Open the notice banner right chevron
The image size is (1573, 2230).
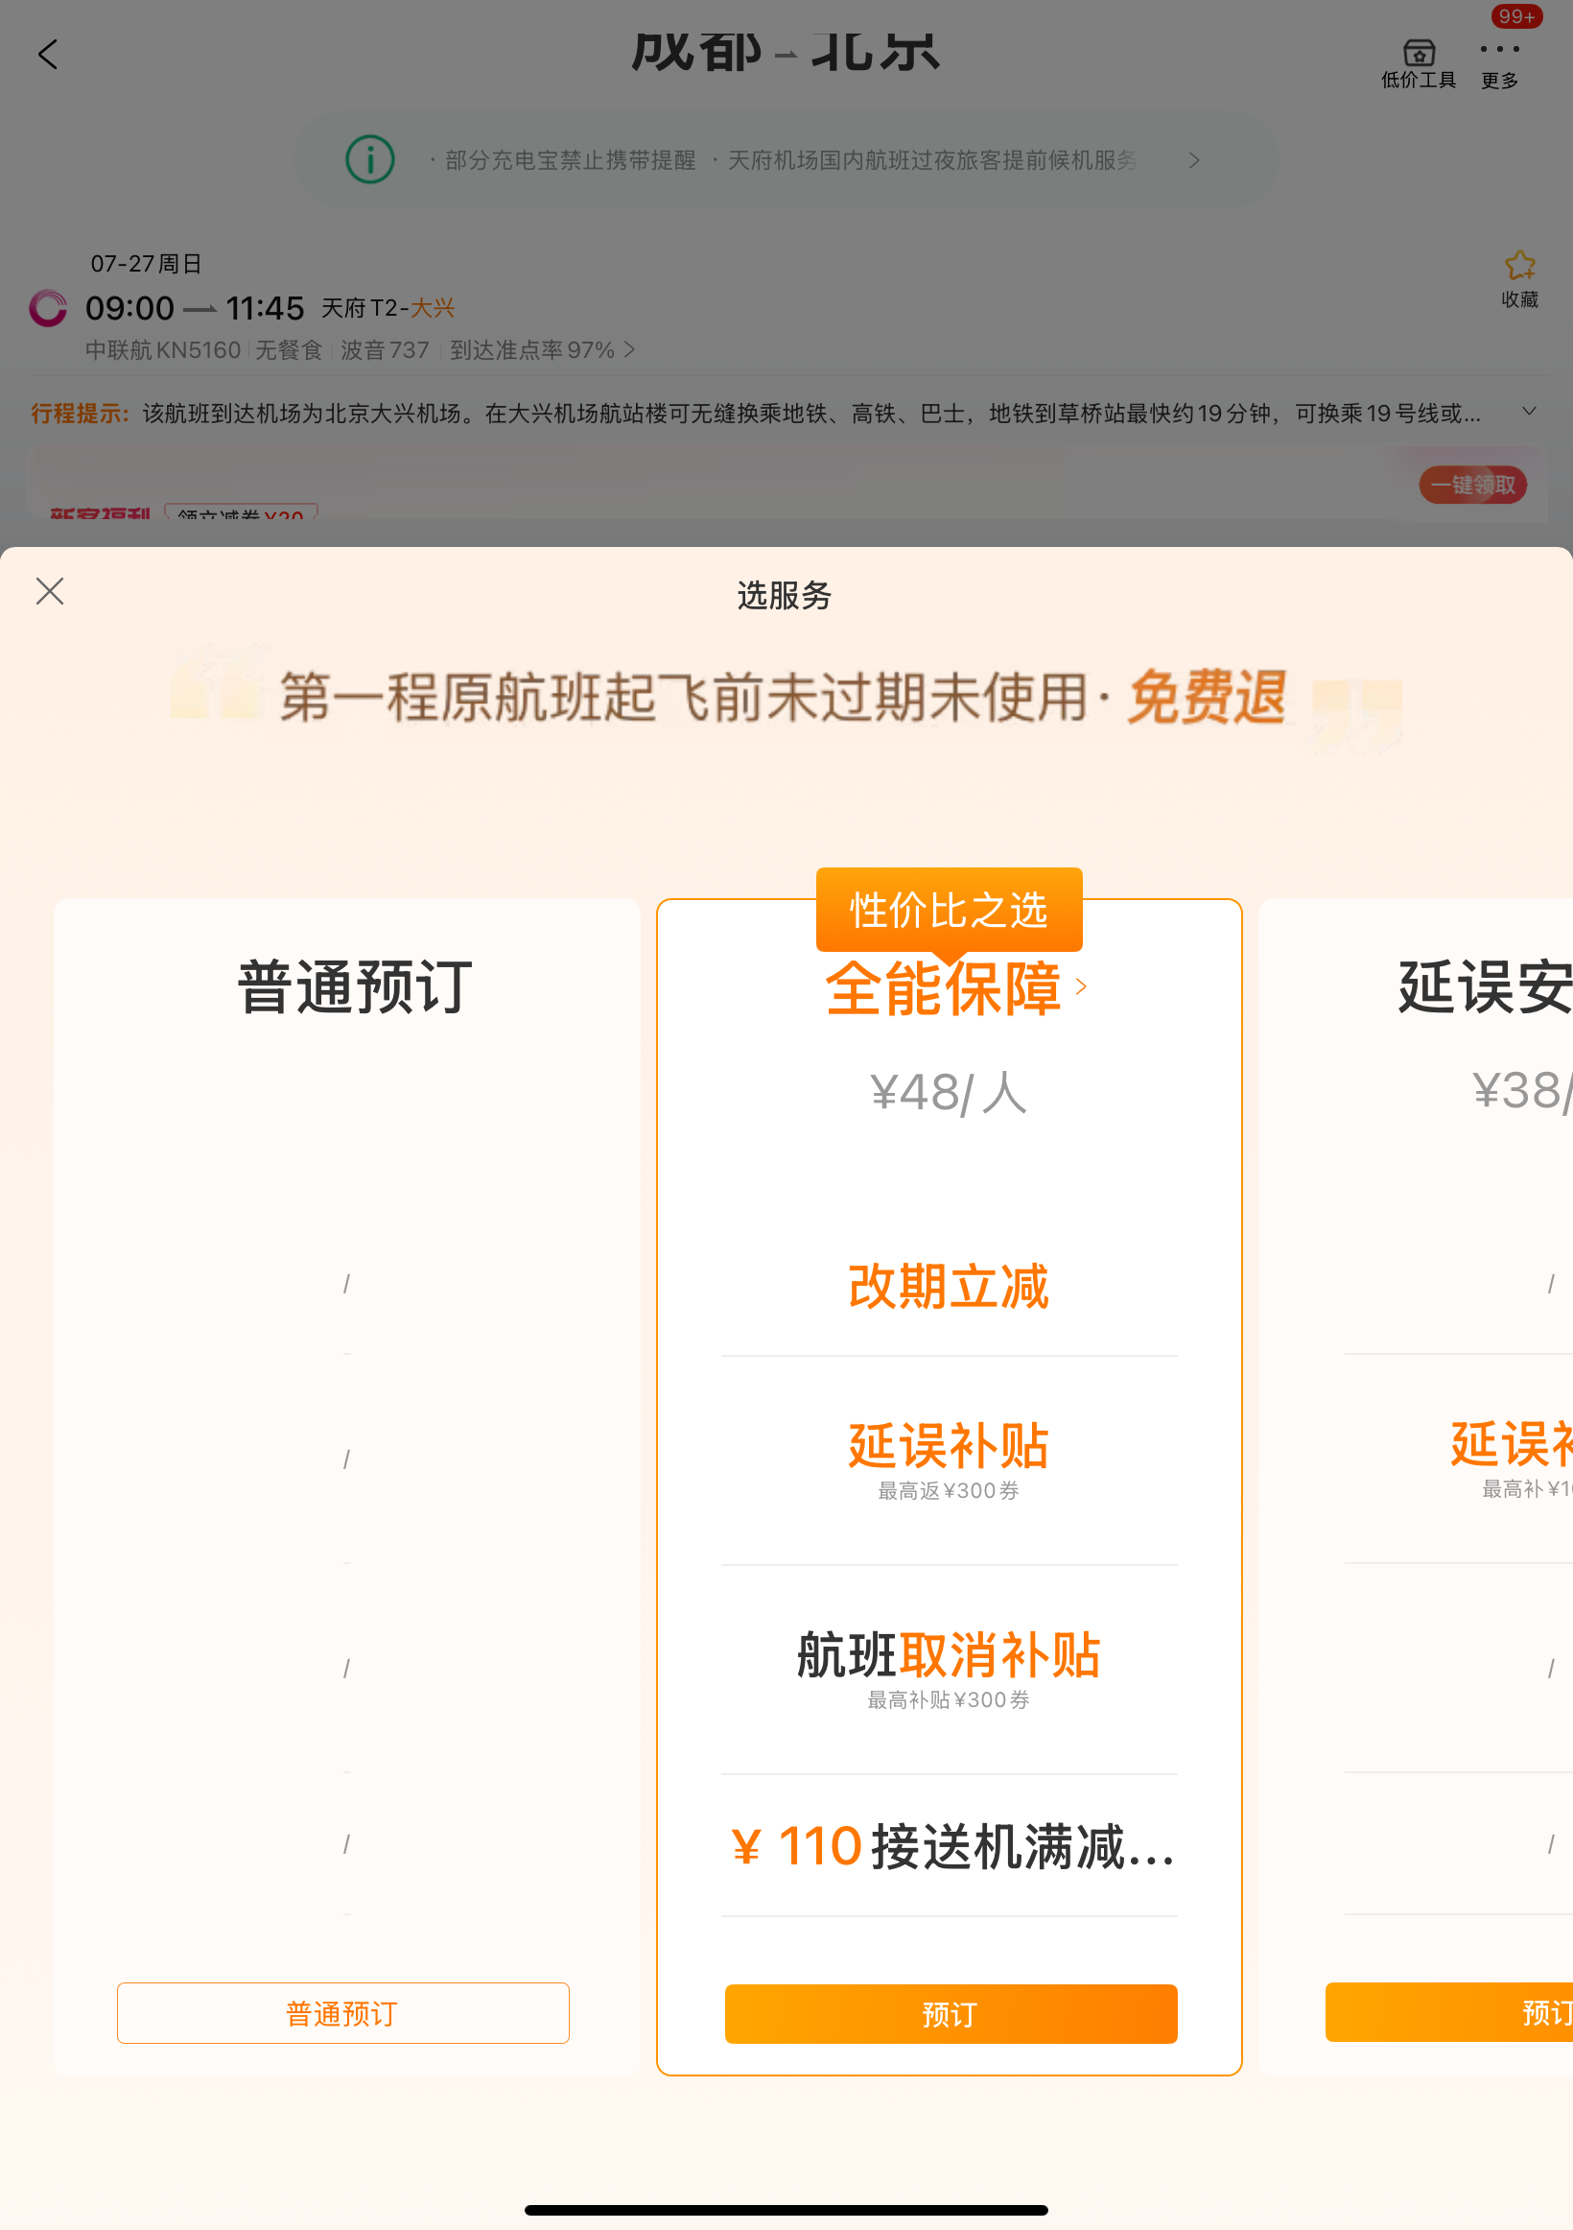point(1194,160)
